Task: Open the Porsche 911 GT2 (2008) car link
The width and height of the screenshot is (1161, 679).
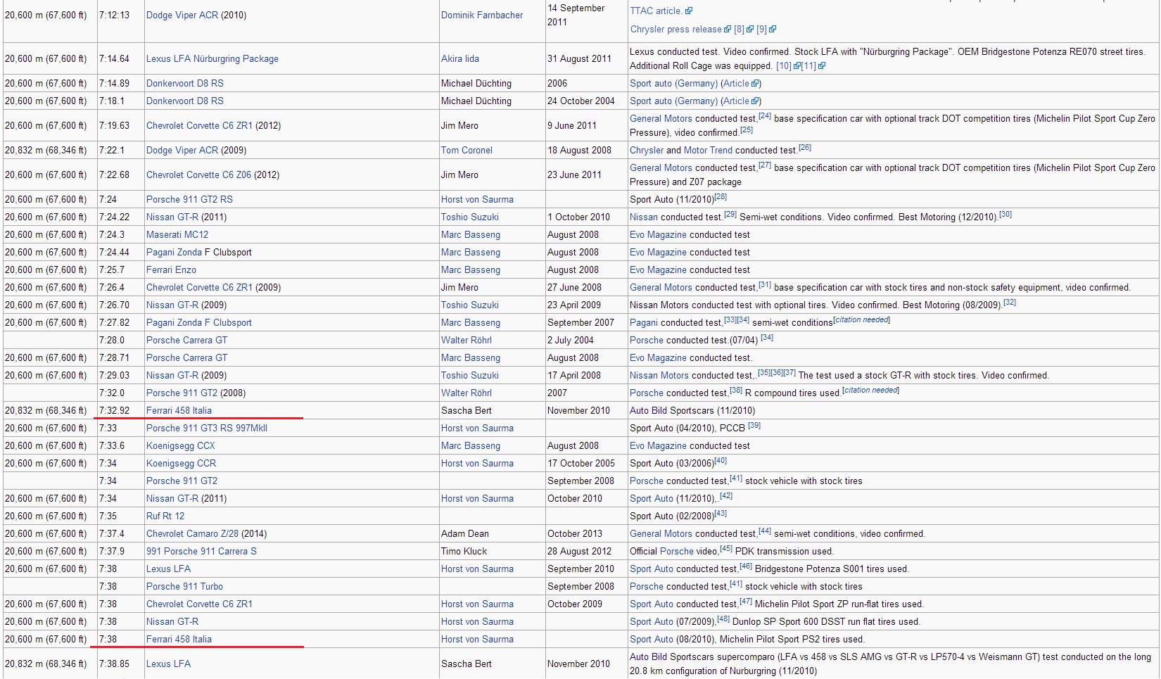Action: [x=182, y=393]
